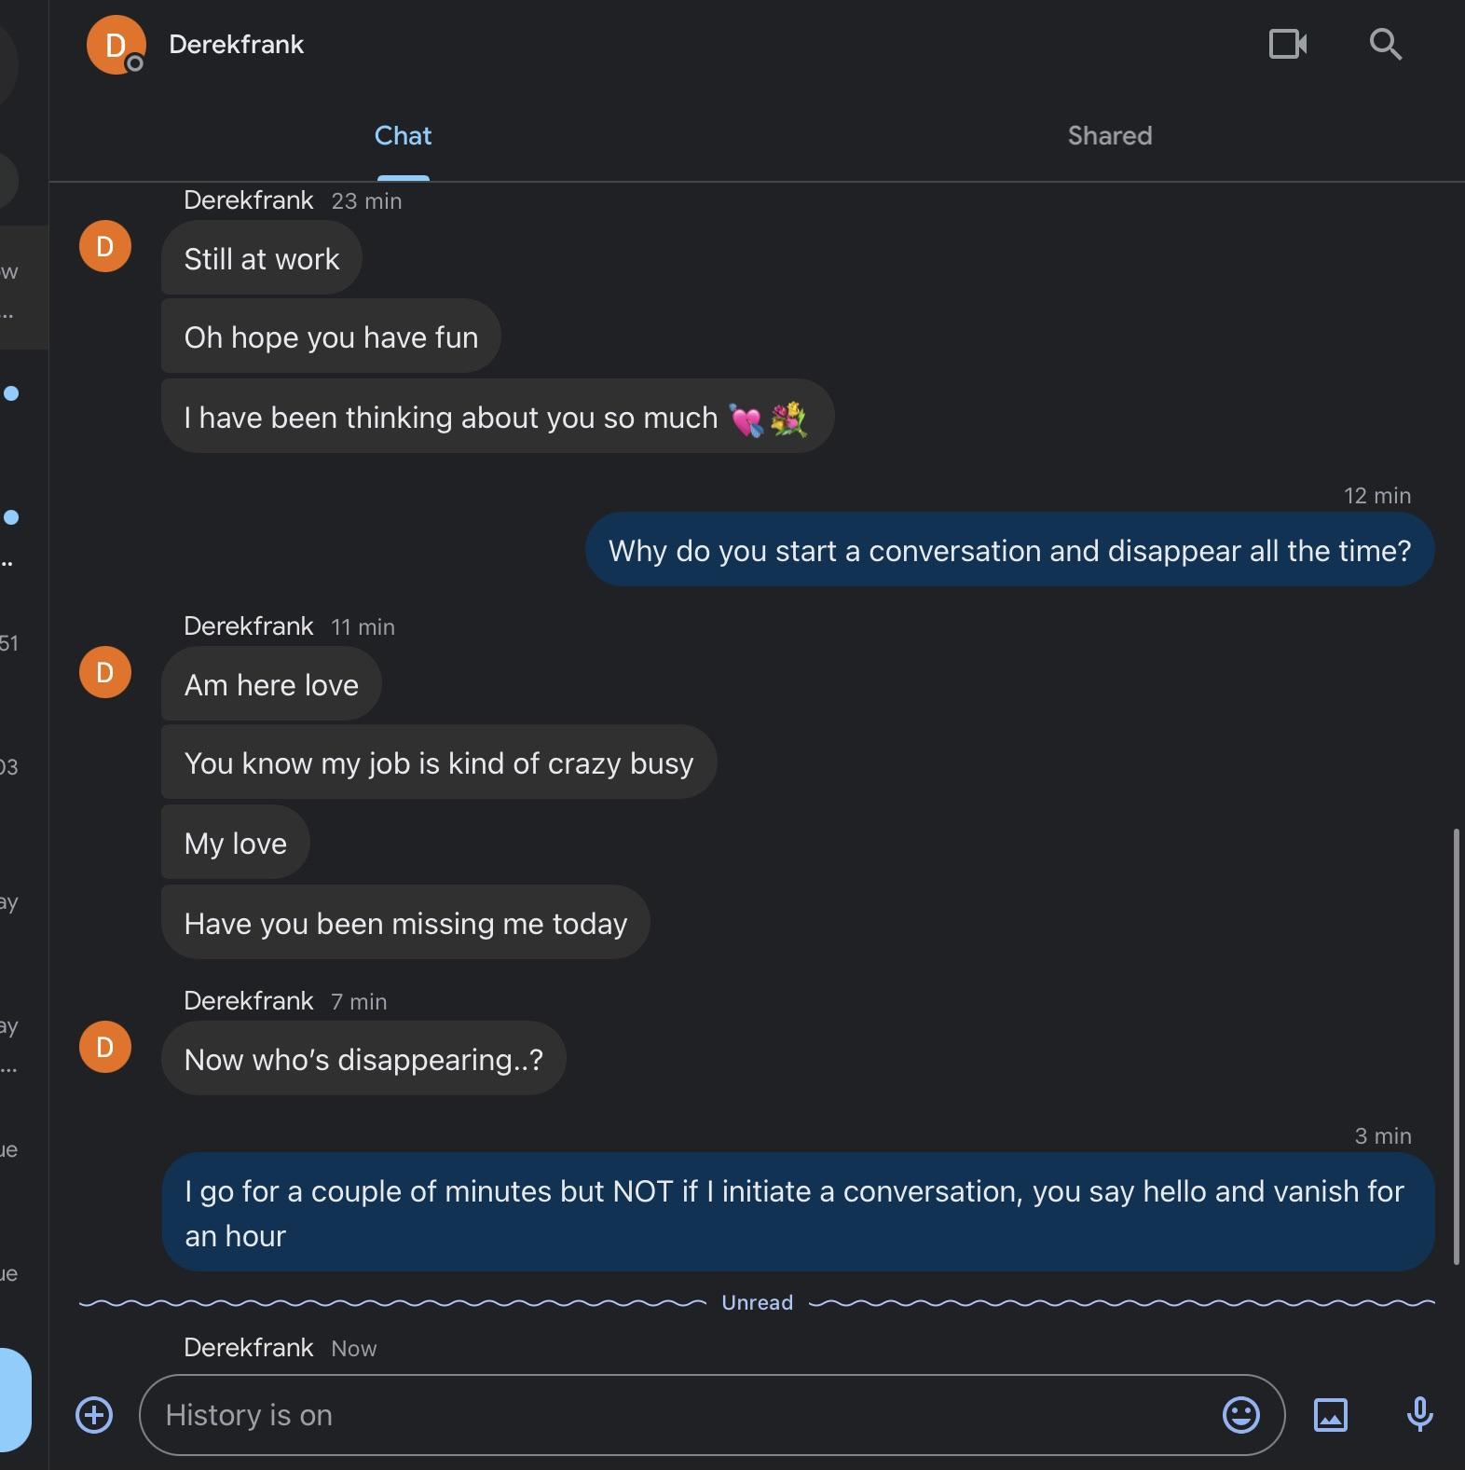Click the Derekfrank name in header
Screen dimensions: 1465x1470
click(x=236, y=45)
